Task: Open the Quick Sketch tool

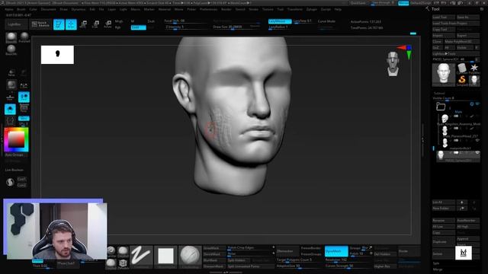Action: tap(40, 24)
